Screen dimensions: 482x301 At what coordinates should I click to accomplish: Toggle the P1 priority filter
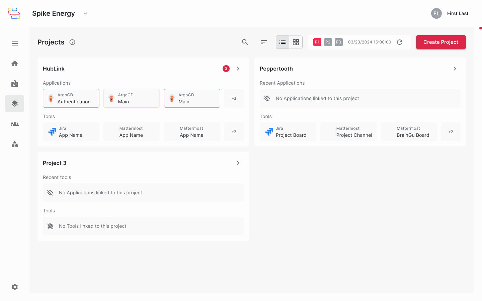[x=317, y=42]
